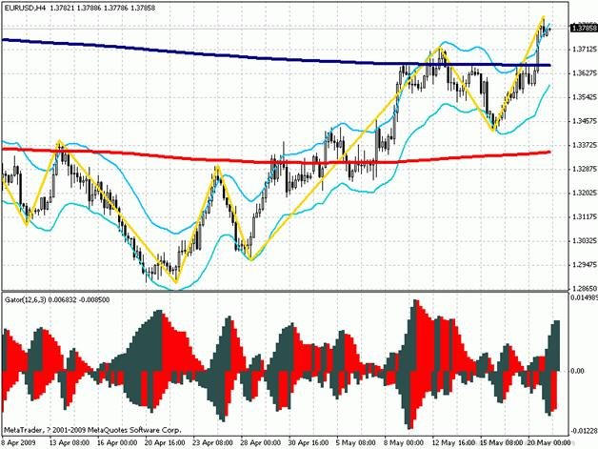The width and height of the screenshot is (598, 449).
Task: Click the 1.31175 price axis label
Action: [585, 216]
